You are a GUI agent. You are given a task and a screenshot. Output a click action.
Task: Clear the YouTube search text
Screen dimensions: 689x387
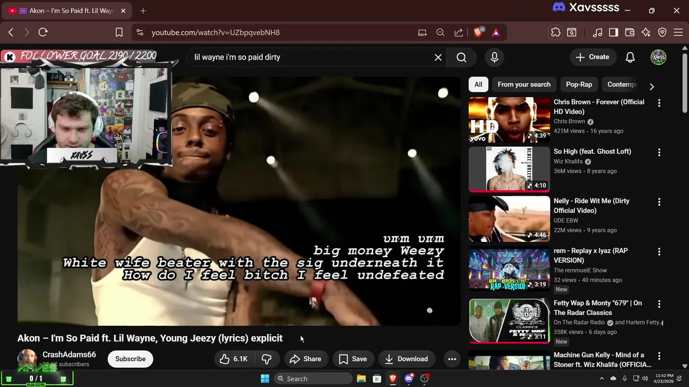[438, 57]
